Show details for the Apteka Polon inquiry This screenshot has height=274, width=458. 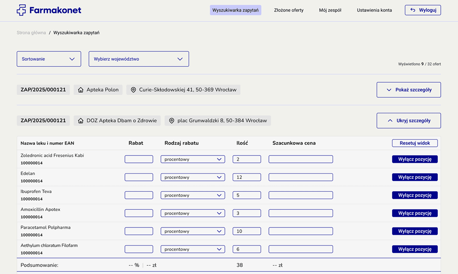[408, 90]
